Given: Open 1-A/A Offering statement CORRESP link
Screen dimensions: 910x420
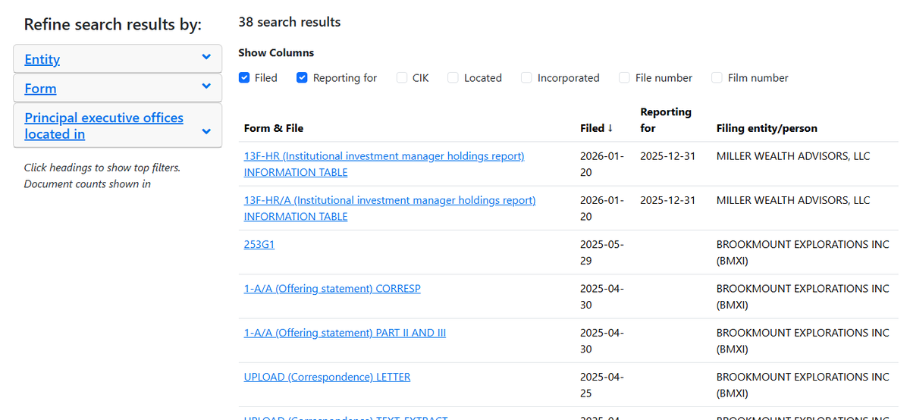Looking at the screenshot, I should click(332, 288).
